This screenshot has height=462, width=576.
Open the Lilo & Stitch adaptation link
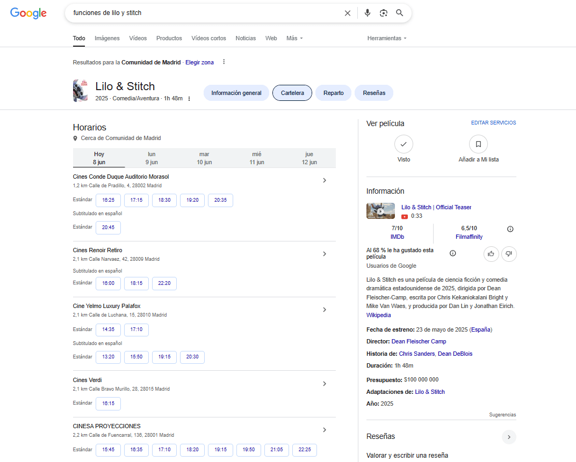point(430,392)
